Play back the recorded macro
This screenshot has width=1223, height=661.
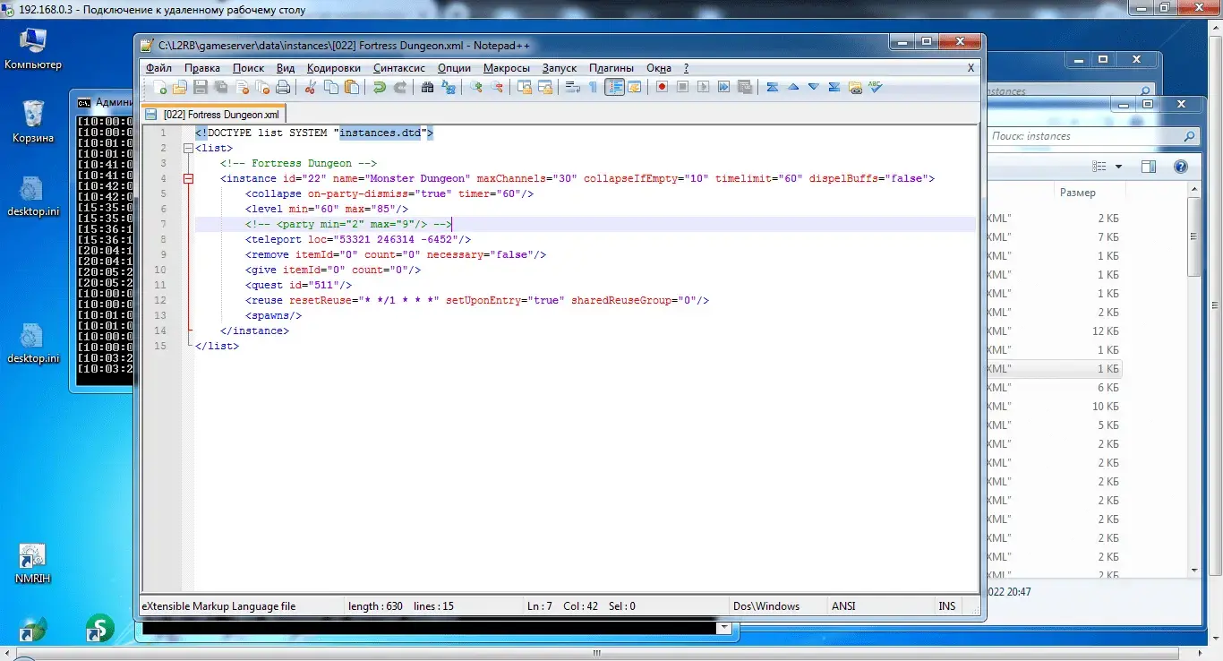pos(703,87)
